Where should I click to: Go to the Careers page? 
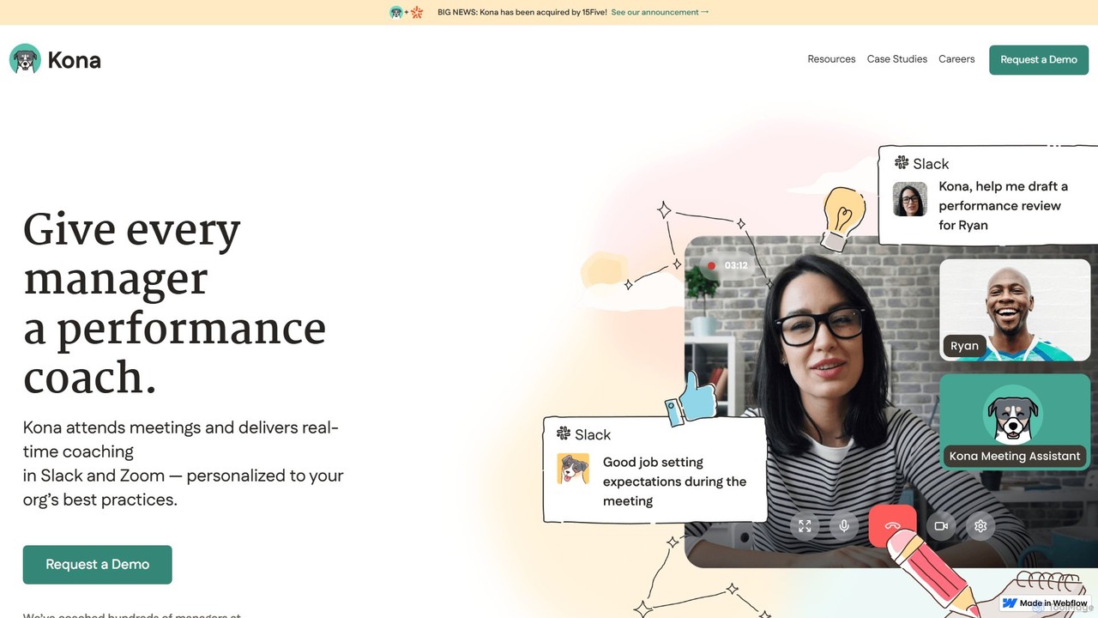pos(956,59)
